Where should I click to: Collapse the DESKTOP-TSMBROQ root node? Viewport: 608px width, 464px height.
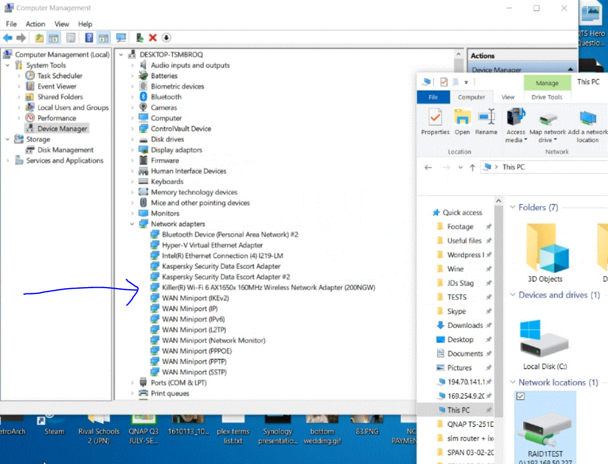121,55
